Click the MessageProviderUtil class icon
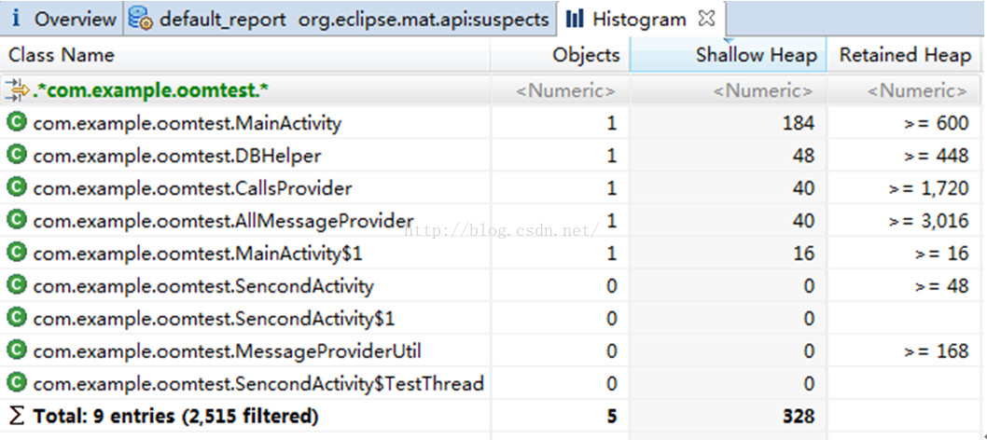This screenshot has height=440, width=987. click(x=16, y=351)
